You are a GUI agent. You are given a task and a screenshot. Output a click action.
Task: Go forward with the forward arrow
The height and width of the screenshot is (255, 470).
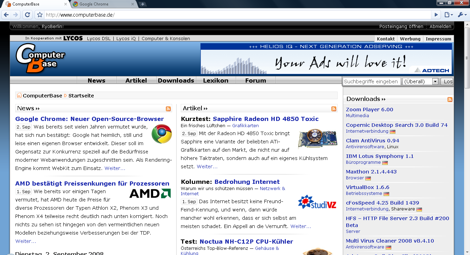[15, 15]
